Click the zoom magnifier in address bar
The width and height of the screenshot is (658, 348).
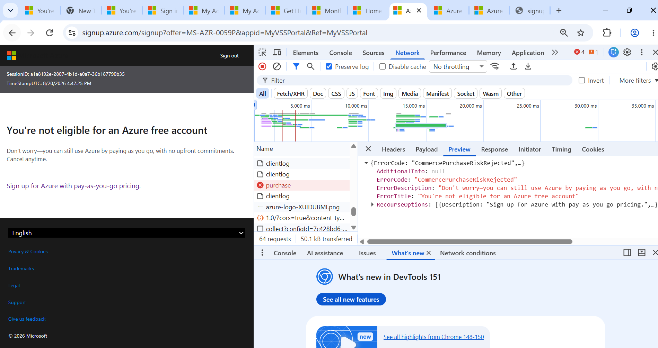(x=564, y=33)
